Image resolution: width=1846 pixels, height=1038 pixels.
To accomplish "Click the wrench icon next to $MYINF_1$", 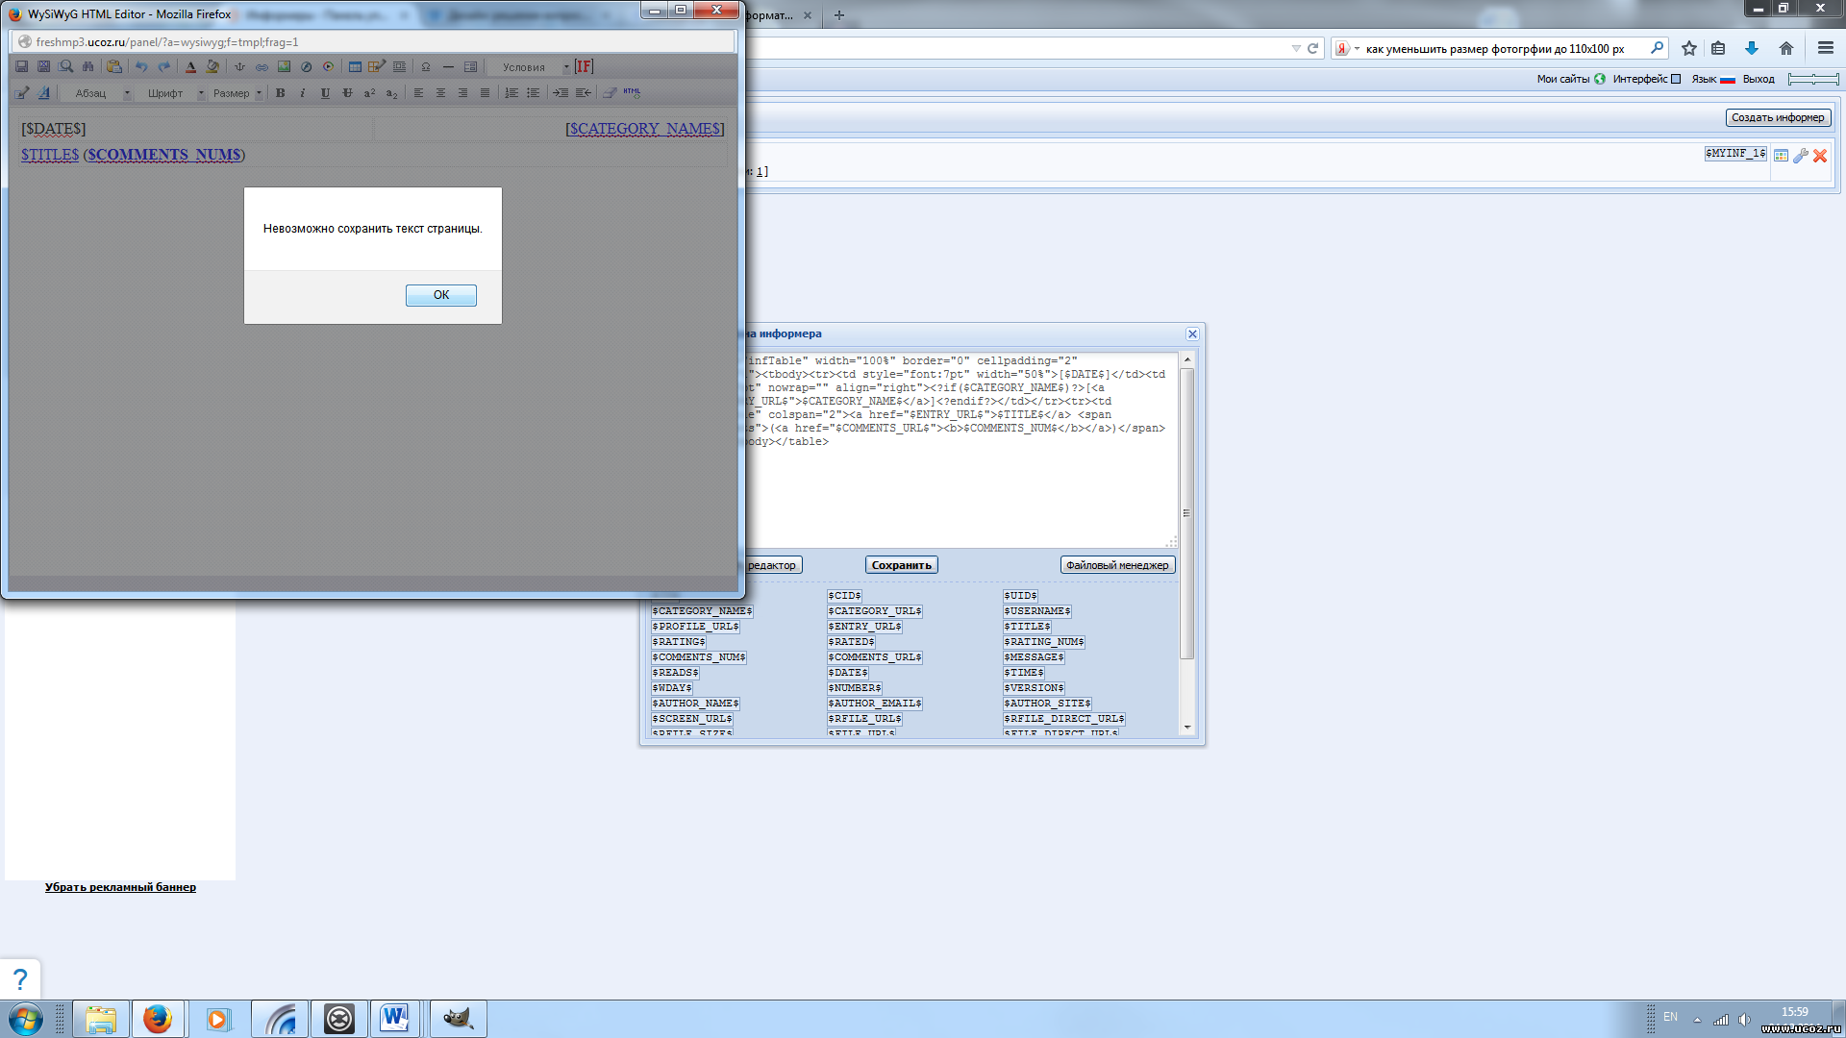I will pyautogui.click(x=1801, y=156).
